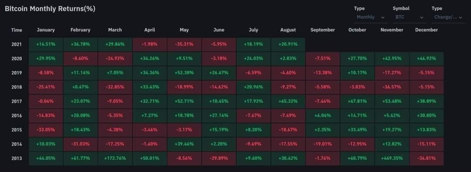
Task: Click the Bitcoin Monthly Returns(%) title
Action: (50, 9)
